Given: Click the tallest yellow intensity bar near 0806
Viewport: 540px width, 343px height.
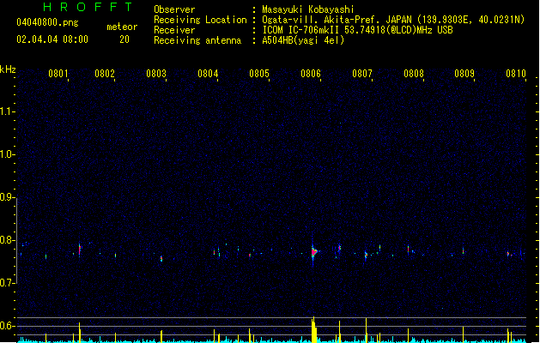Looking at the screenshot, I should (x=313, y=329).
